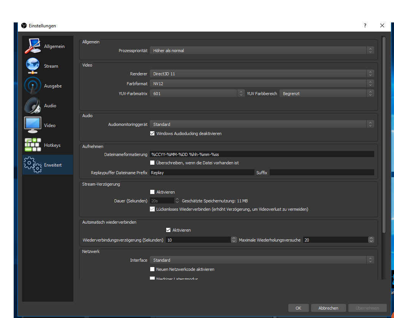Switch to the Stream settings tab label
The height and width of the screenshot is (318, 394).
click(51, 66)
